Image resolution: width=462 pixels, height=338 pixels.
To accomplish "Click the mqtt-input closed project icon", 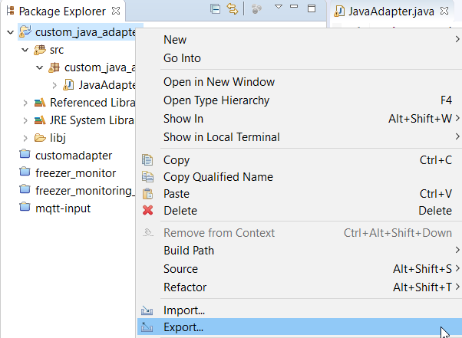I will (x=25, y=207).
